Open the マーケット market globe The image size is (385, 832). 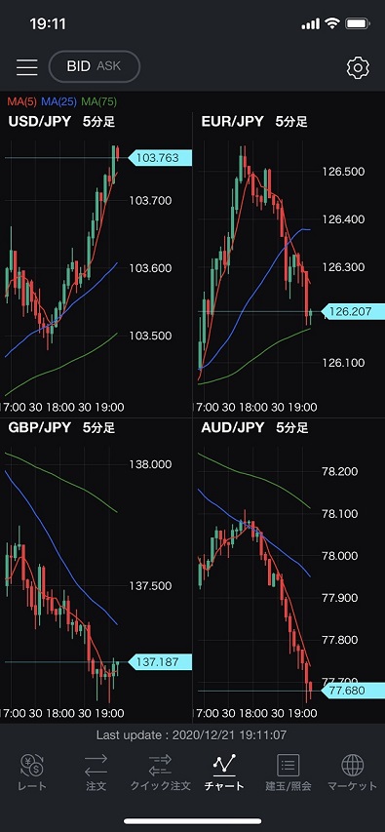352,773
